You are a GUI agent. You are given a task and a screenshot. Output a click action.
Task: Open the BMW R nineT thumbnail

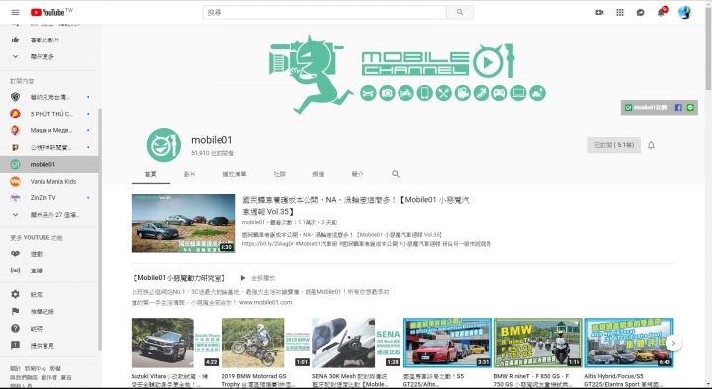pos(539,343)
